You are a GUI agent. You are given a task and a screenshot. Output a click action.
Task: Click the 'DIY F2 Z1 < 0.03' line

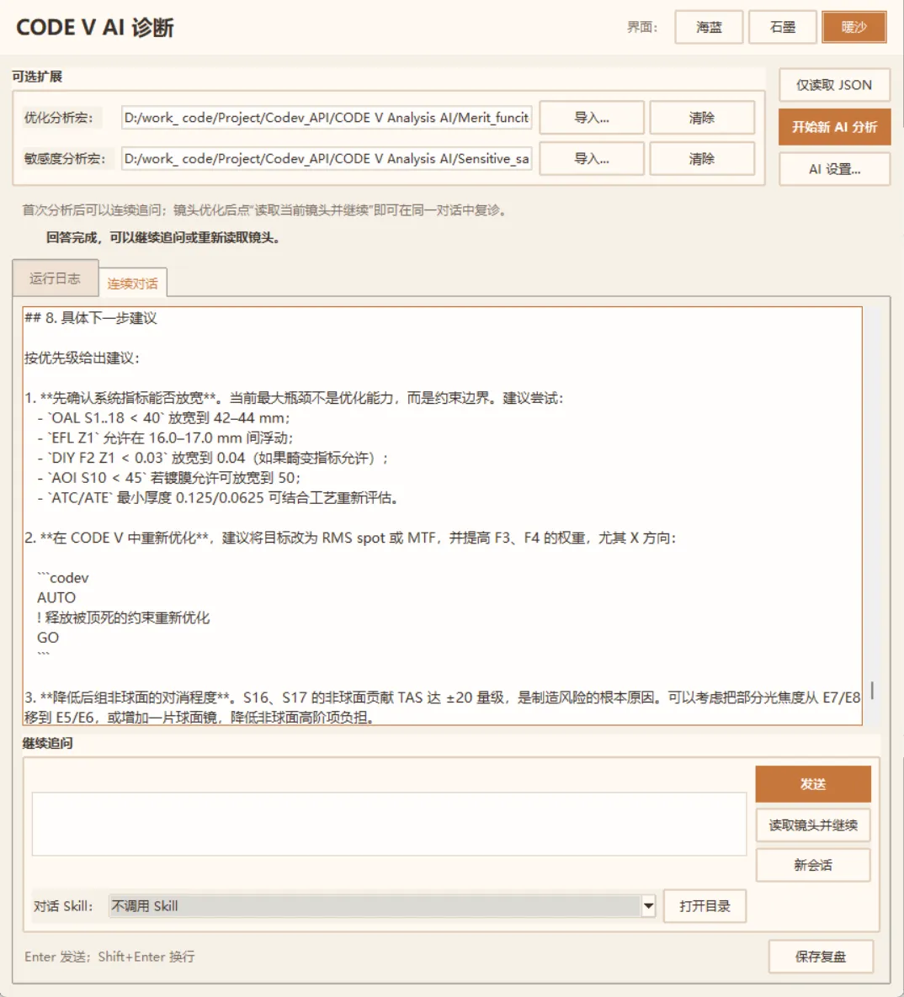pyautogui.click(x=212, y=458)
